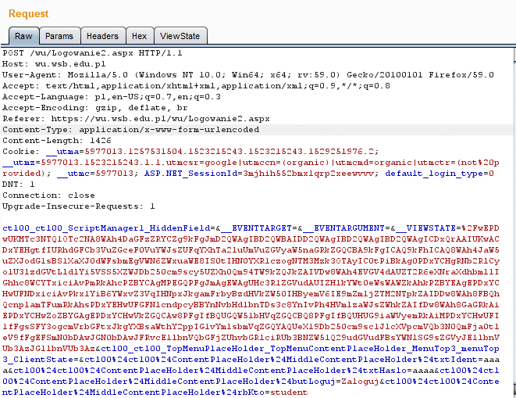Open the Params tab

(x=59, y=36)
